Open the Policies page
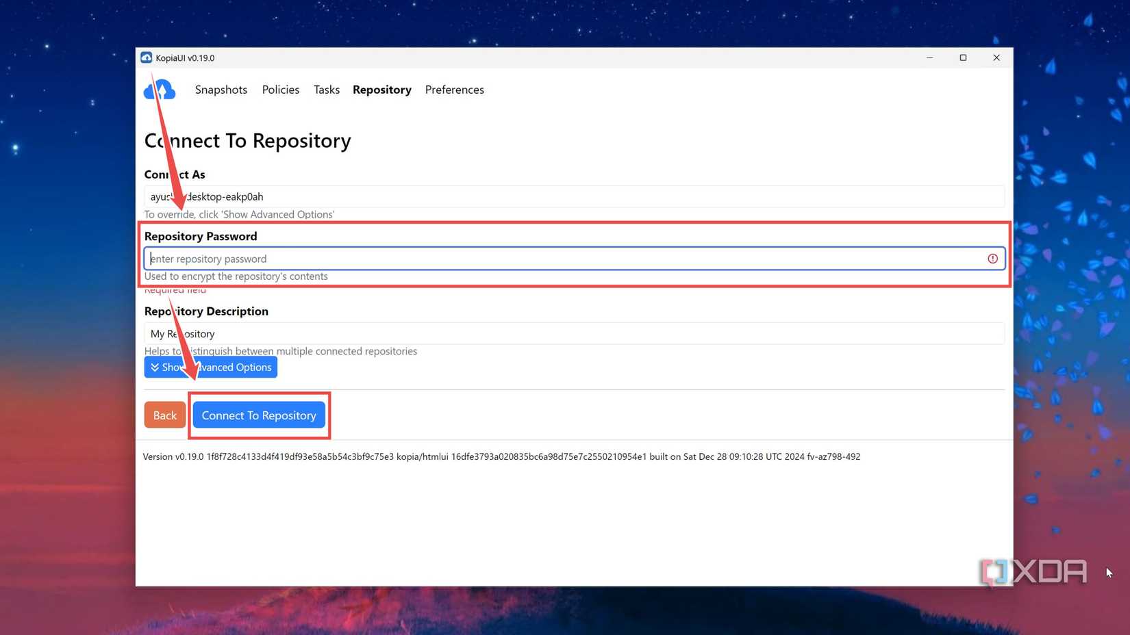 [x=280, y=90]
